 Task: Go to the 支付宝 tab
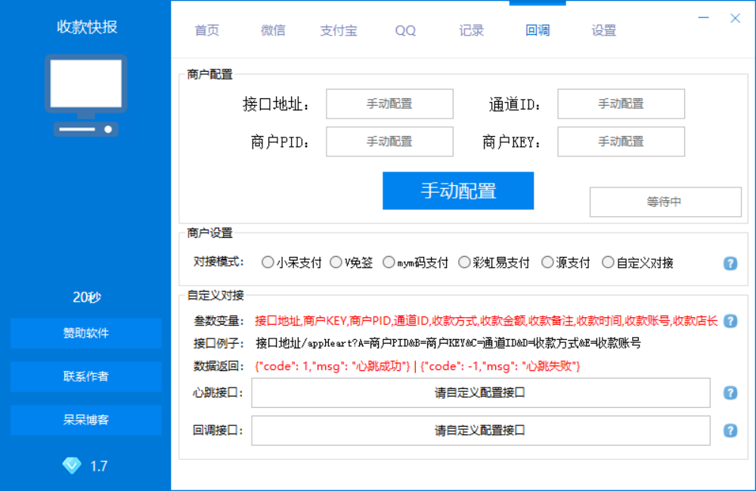(x=338, y=31)
